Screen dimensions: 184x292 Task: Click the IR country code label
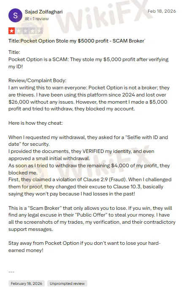[27, 19]
